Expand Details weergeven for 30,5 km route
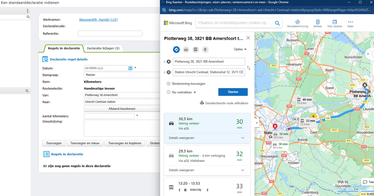This screenshot has width=374, height=196. 207,138
